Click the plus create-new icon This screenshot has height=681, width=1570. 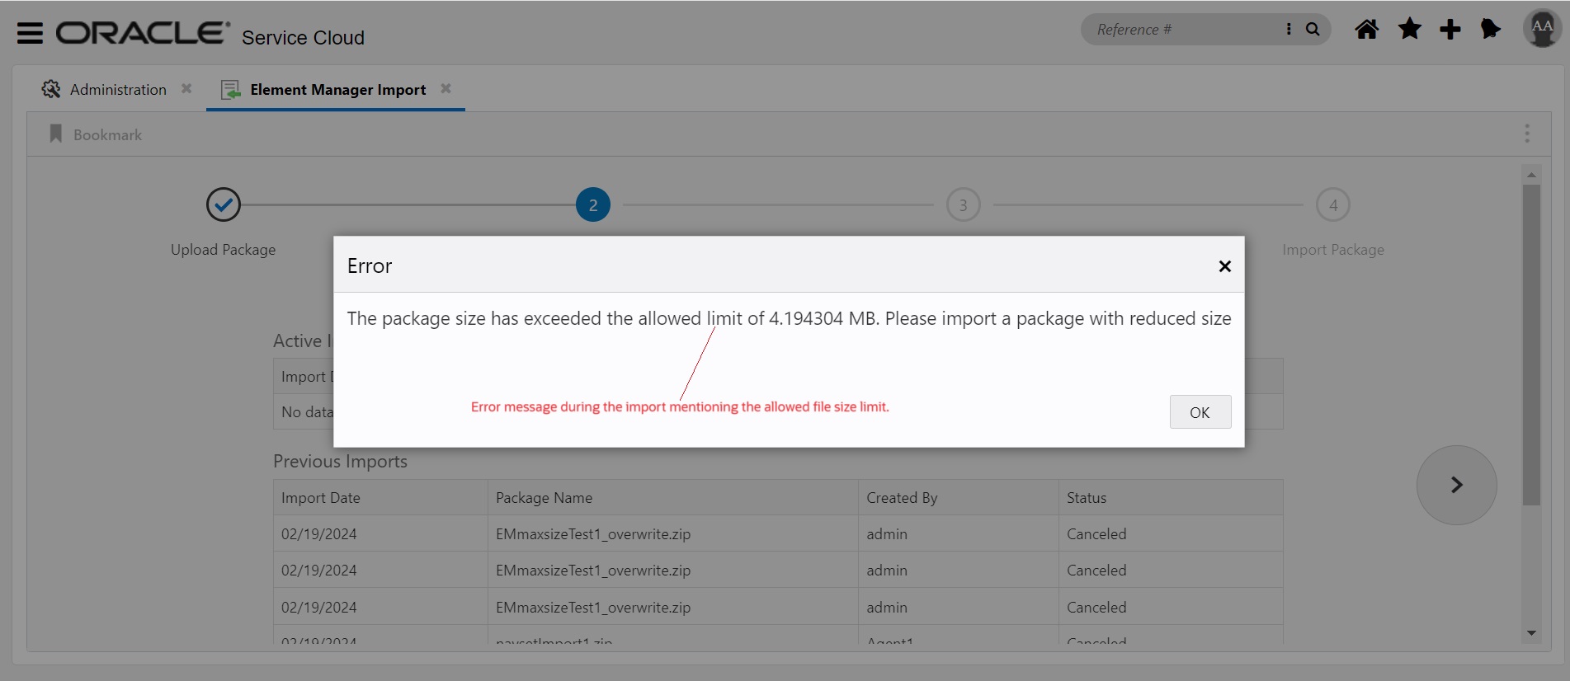(1450, 30)
